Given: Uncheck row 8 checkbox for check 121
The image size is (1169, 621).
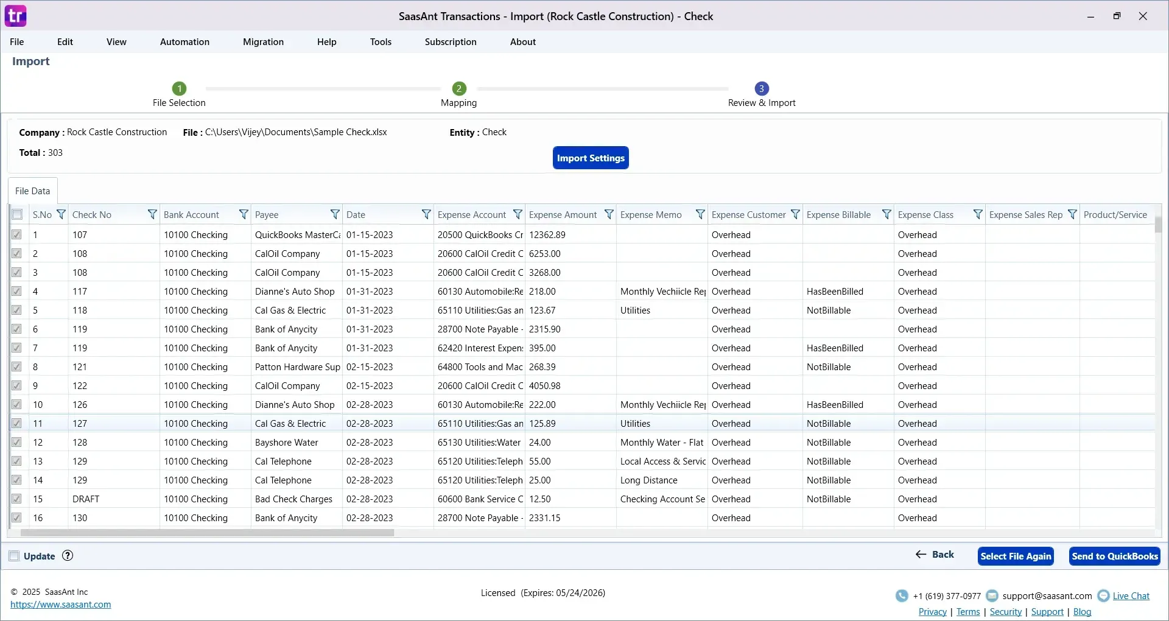Looking at the screenshot, I should (16, 367).
